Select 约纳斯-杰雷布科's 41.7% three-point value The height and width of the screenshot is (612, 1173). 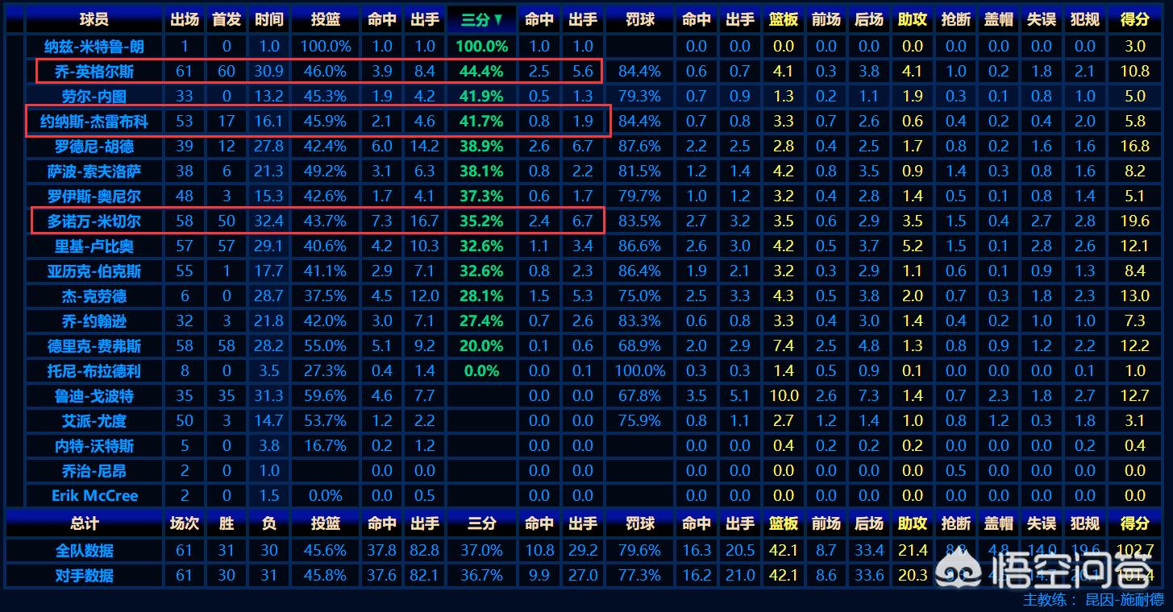[x=481, y=122]
